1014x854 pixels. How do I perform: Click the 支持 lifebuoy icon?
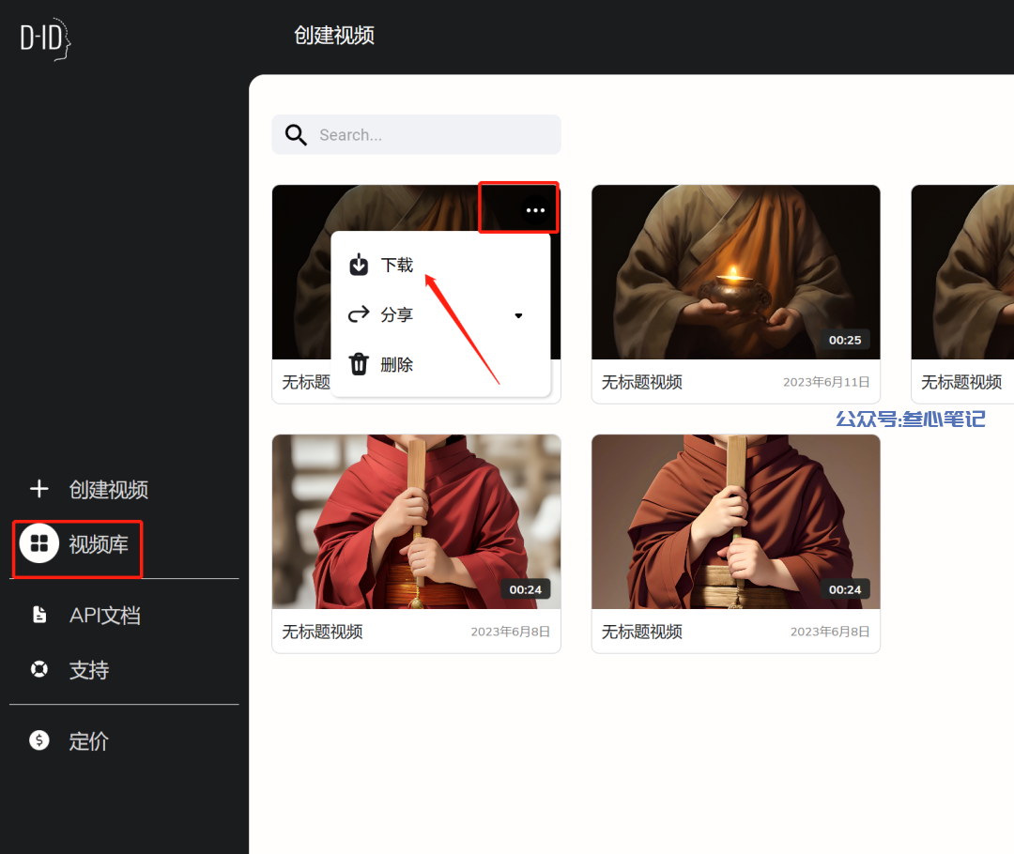[x=39, y=669]
